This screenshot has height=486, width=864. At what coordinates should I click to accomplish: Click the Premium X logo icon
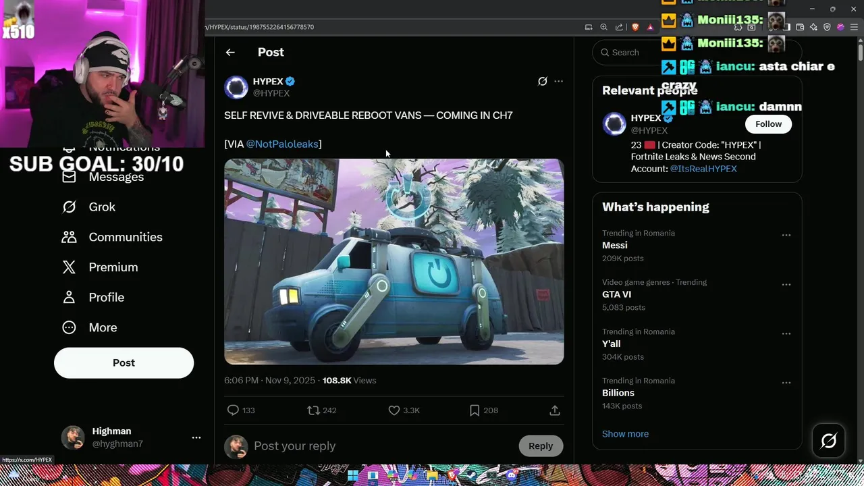(69, 267)
